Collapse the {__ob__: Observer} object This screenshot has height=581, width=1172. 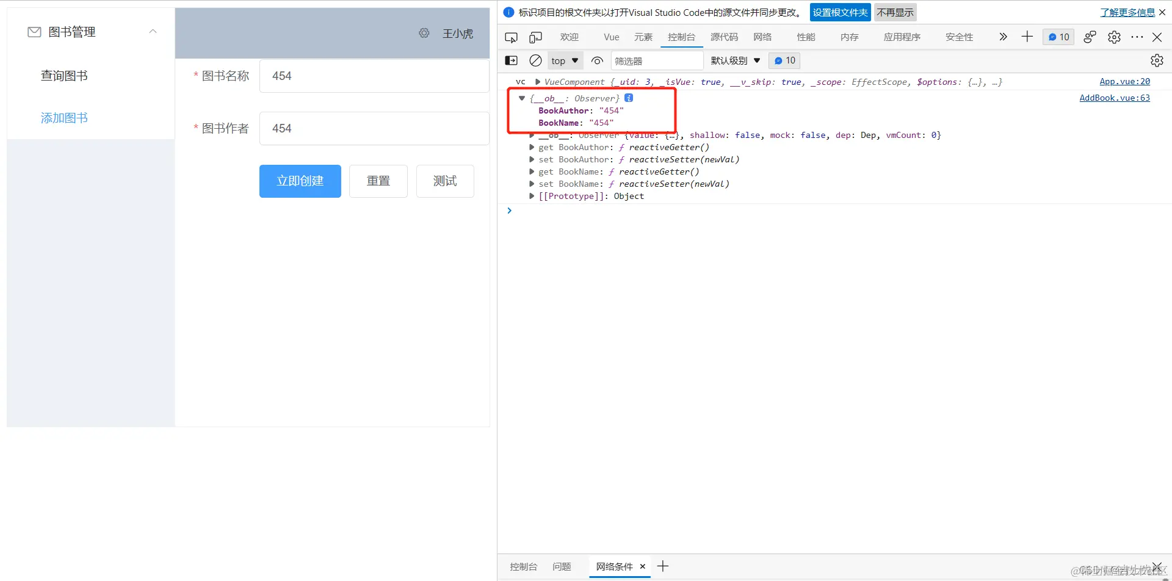click(522, 98)
